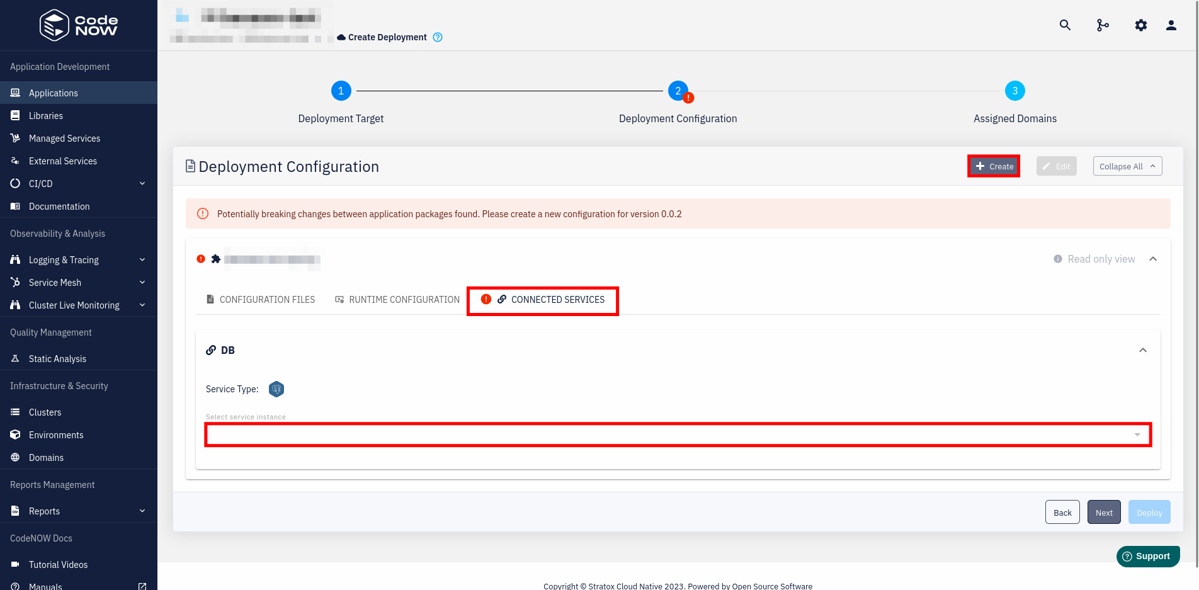Open Tutorial Videos in the sidebar
This screenshot has width=1199, height=590.
click(79, 564)
